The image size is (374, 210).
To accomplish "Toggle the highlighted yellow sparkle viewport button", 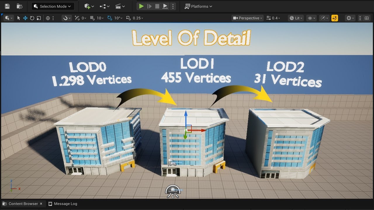I will coord(335,18).
